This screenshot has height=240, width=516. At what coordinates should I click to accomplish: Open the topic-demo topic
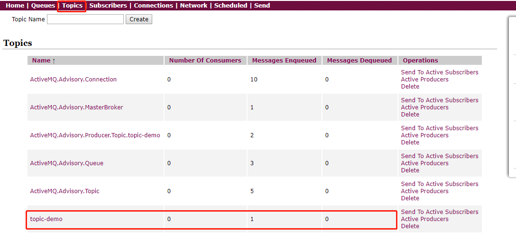(46, 219)
